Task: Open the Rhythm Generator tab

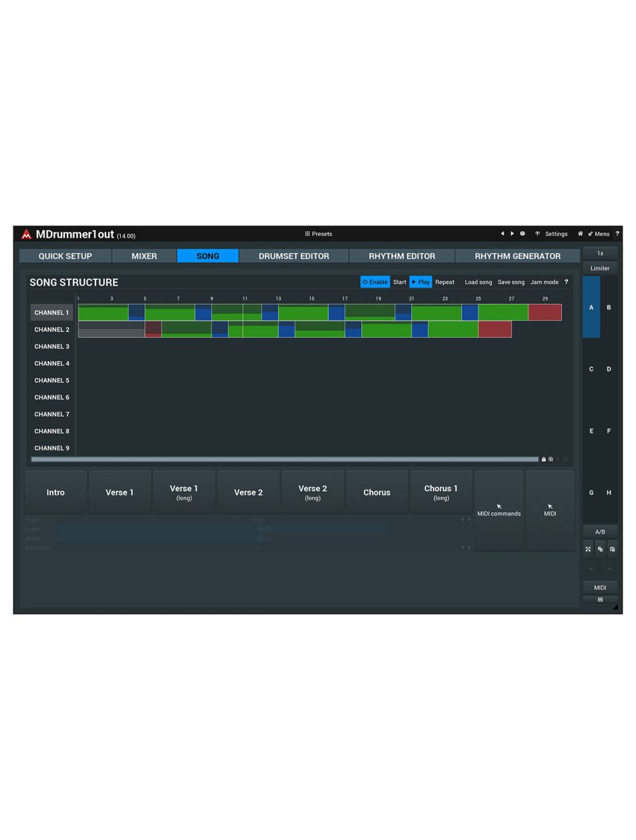Action: tap(517, 256)
